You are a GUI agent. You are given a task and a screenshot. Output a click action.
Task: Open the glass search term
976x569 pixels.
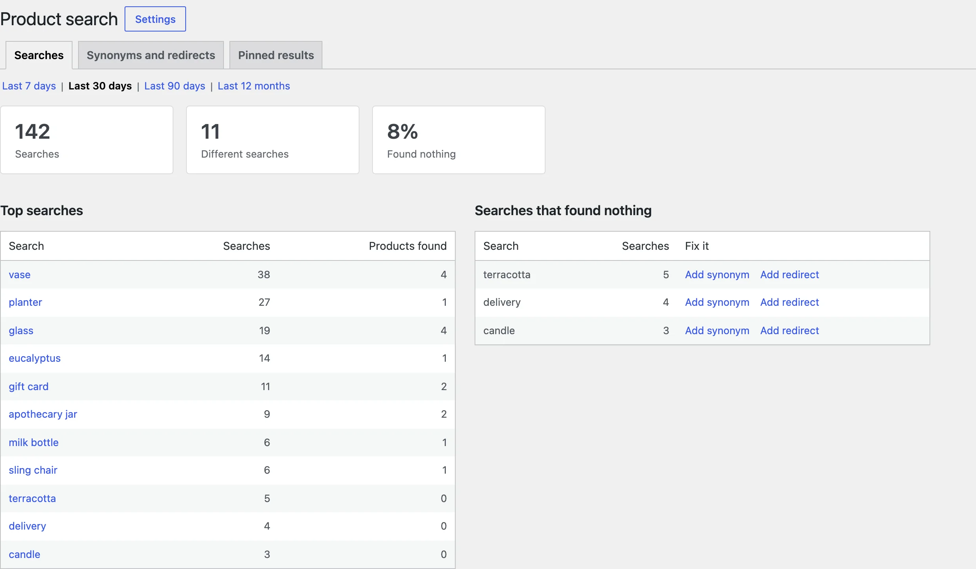tap(21, 331)
